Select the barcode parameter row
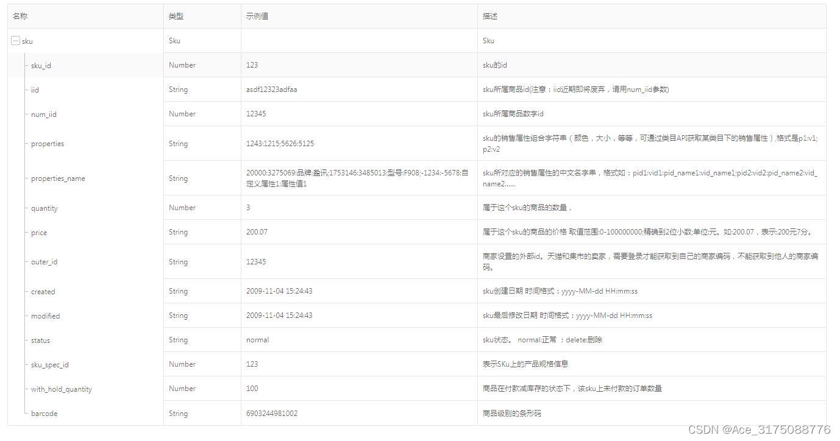The image size is (840, 441). click(x=44, y=413)
